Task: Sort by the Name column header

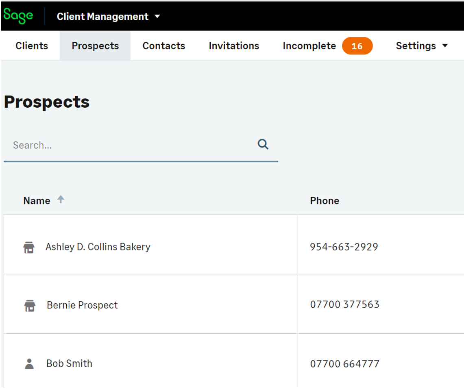Action: click(37, 200)
